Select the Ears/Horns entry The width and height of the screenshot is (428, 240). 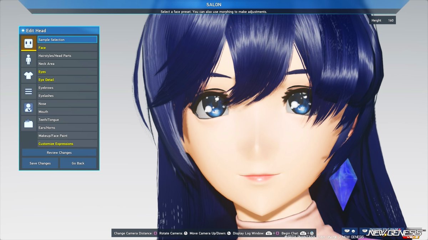click(67, 128)
